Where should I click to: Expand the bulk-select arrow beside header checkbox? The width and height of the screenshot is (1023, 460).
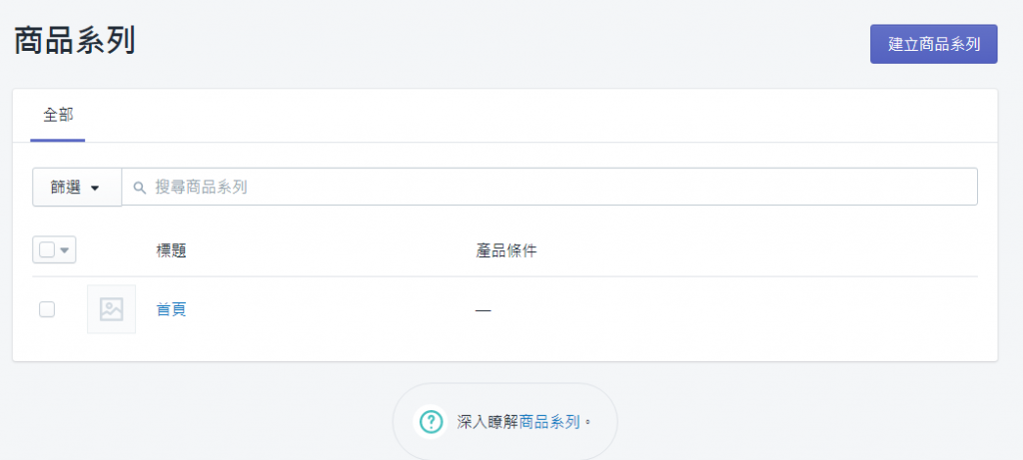[65, 249]
